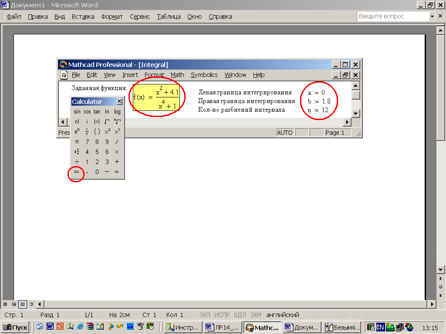Open the Справка menu in Word

pyautogui.click(x=220, y=17)
